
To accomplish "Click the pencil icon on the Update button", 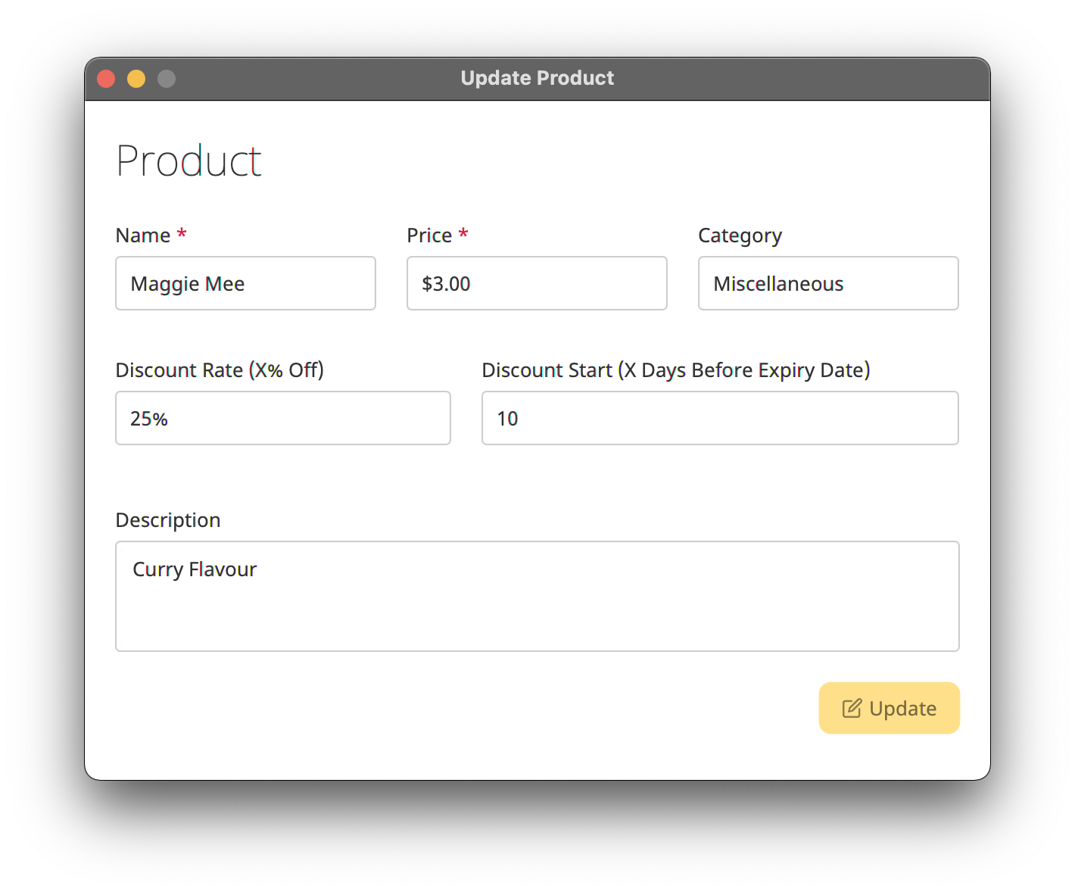I will (x=852, y=708).
